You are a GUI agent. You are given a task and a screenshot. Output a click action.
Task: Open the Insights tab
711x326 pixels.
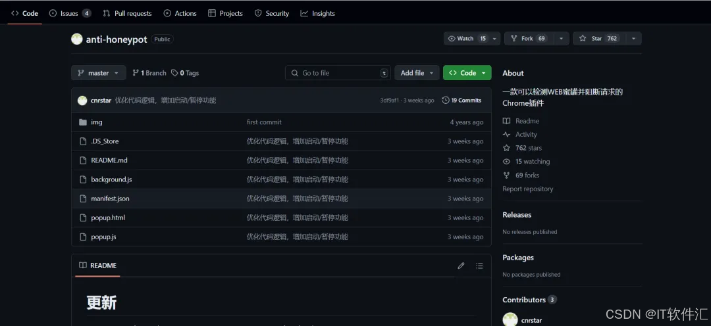[x=317, y=13]
